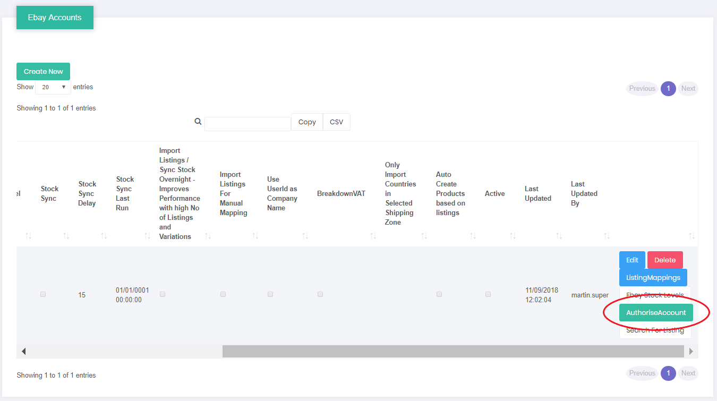
Task: Click the CSV export button
Action: [337, 122]
